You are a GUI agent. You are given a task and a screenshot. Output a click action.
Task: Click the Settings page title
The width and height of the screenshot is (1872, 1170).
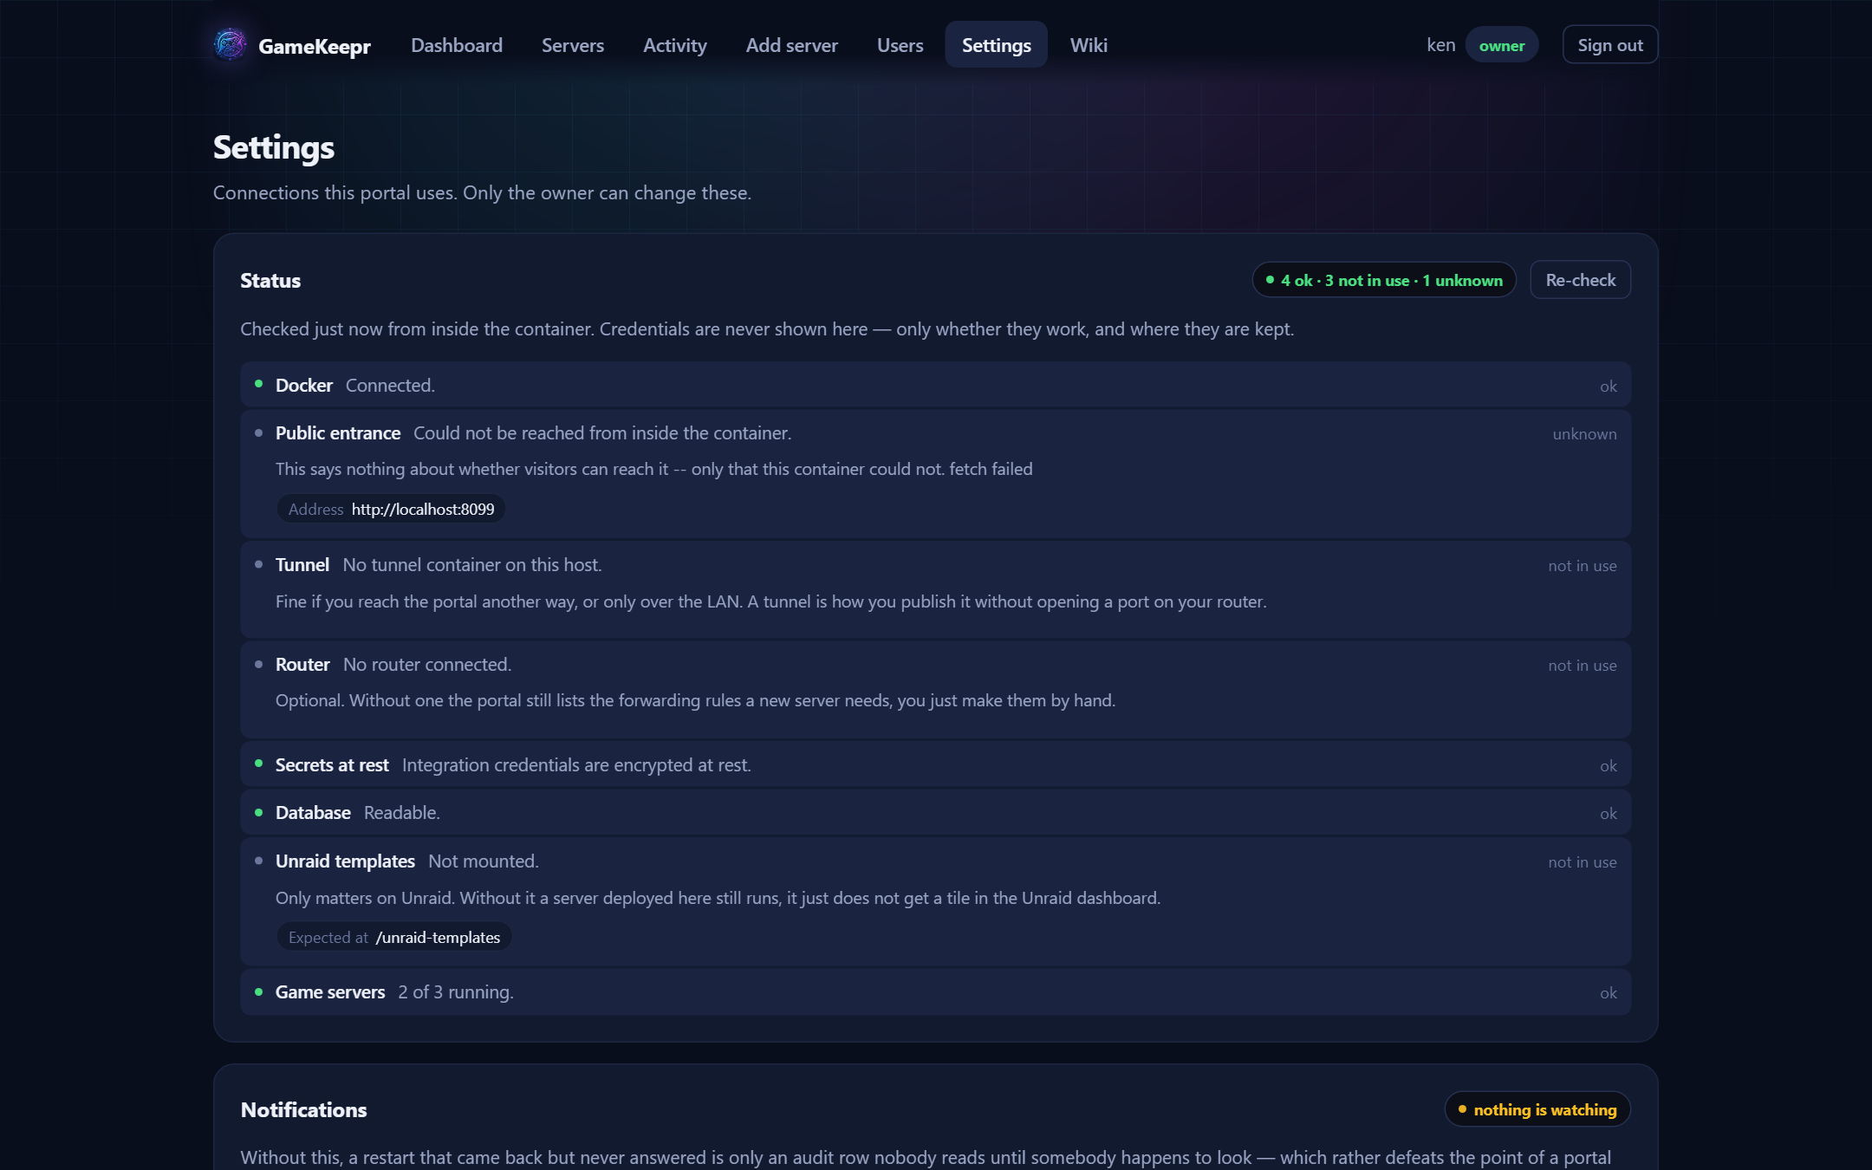point(274,147)
